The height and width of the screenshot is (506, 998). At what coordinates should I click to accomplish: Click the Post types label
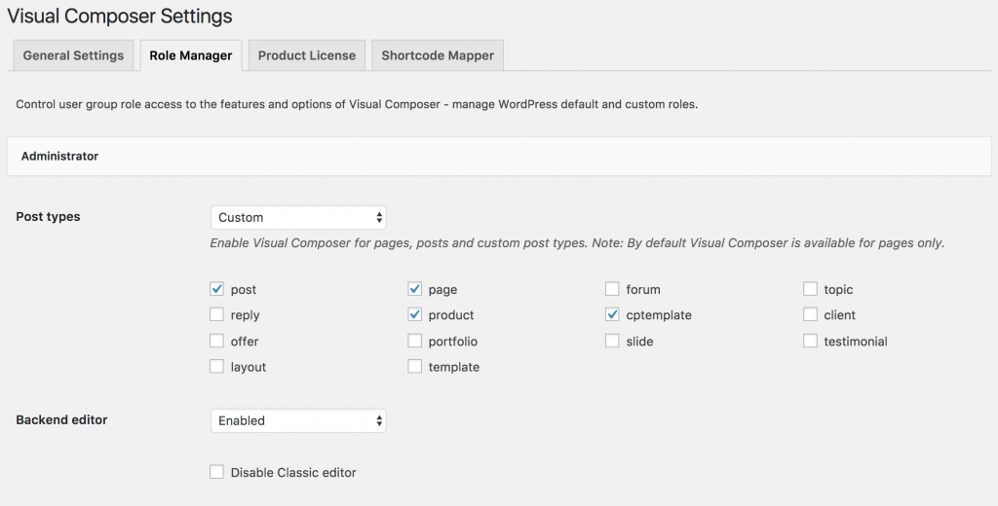tap(49, 217)
